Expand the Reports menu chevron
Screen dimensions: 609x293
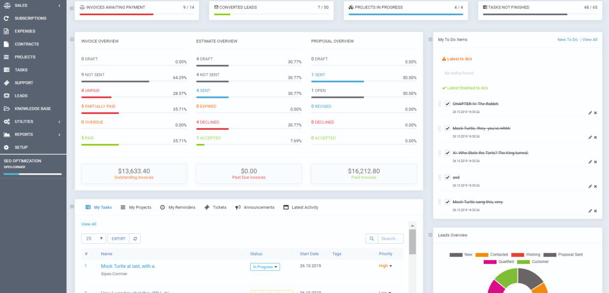pos(59,134)
